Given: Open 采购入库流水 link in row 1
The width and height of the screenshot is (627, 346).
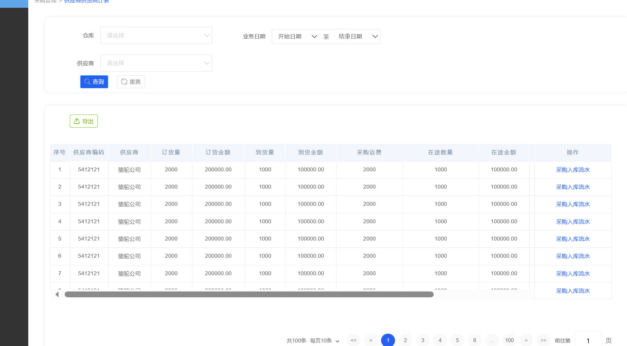Looking at the screenshot, I should click(573, 170).
